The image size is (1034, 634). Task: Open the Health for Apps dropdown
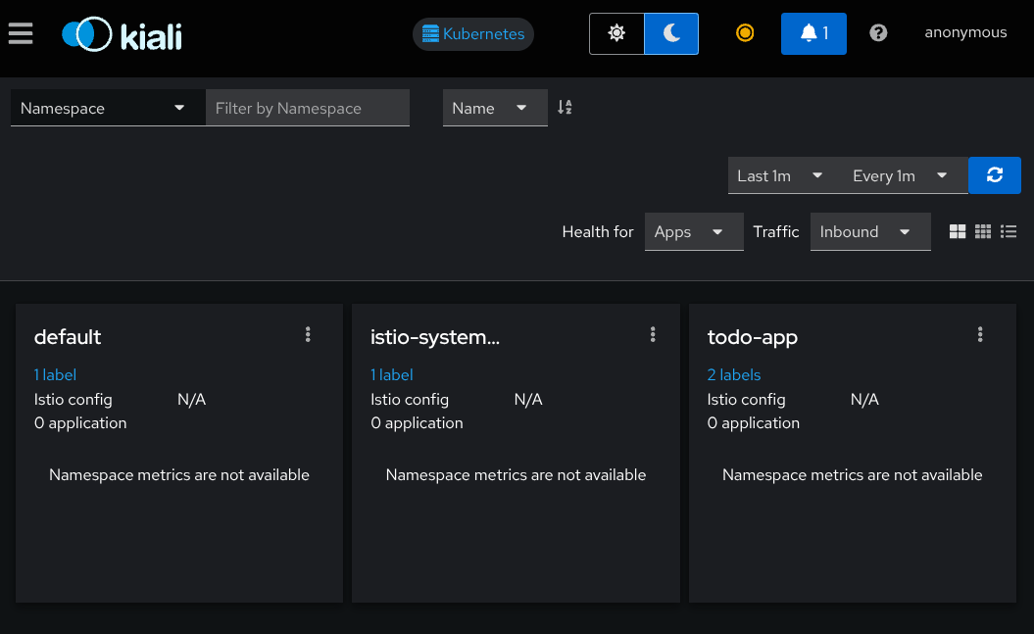click(x=694, y=232)
